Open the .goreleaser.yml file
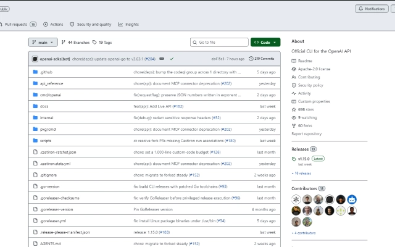395x247 pixels. click(x=53, y=221)
